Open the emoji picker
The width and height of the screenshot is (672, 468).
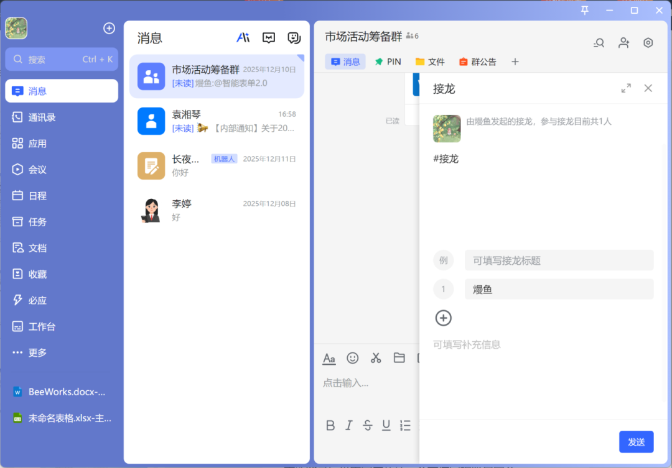(352, 358)
